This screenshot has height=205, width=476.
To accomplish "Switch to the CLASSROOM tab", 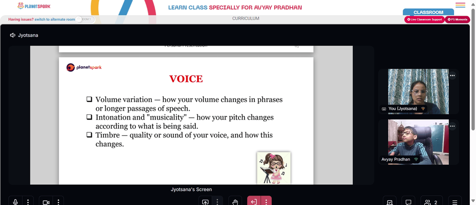I will point(428,12).
